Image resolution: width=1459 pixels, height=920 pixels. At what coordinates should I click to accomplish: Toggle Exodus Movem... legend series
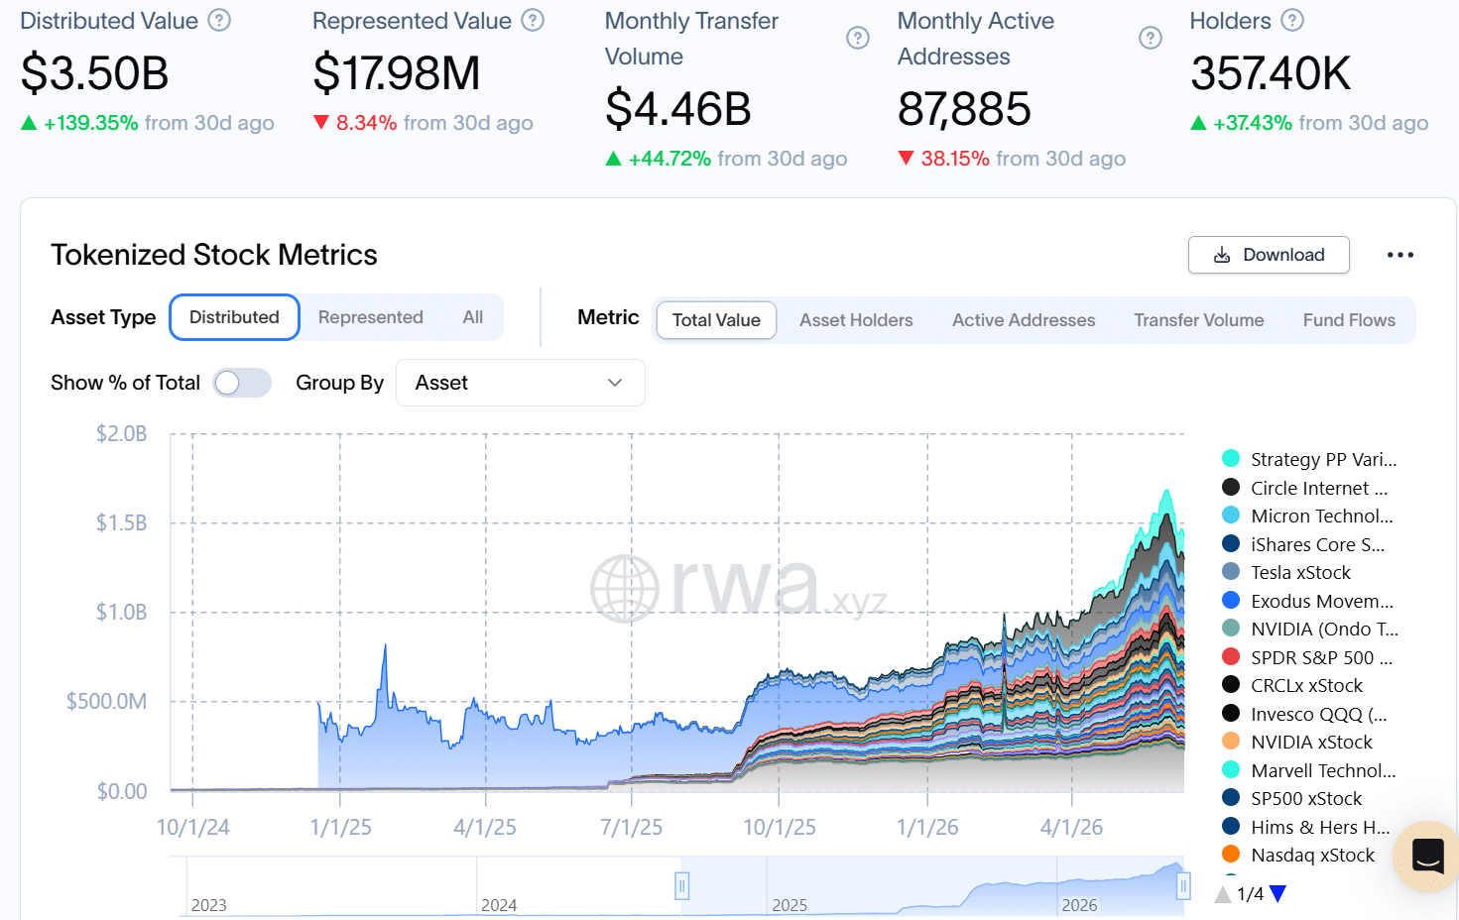[1308, 600]
